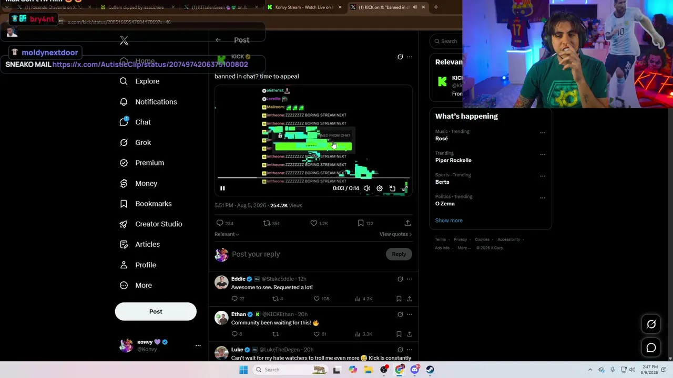The height and width of the screenshot is (378, 673).
Task: Open Bookmarks in the sidebar
Action: 146,204
